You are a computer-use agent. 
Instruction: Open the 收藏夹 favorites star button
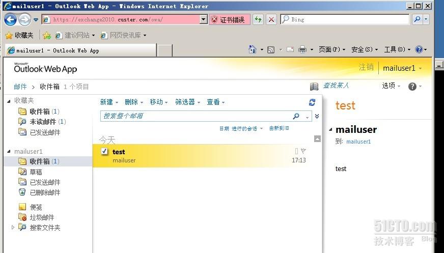(x=19, y=35)
